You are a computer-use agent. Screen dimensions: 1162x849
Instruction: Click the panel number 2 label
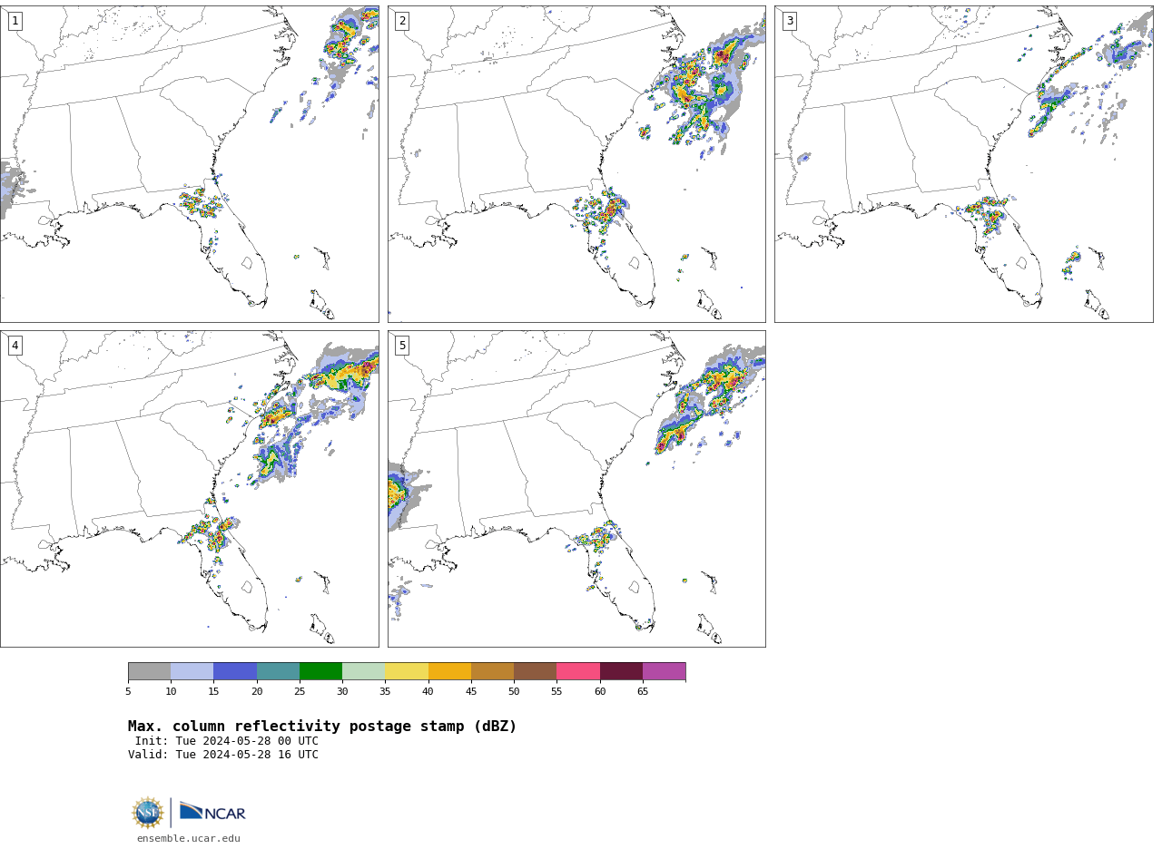coord(402,21)
